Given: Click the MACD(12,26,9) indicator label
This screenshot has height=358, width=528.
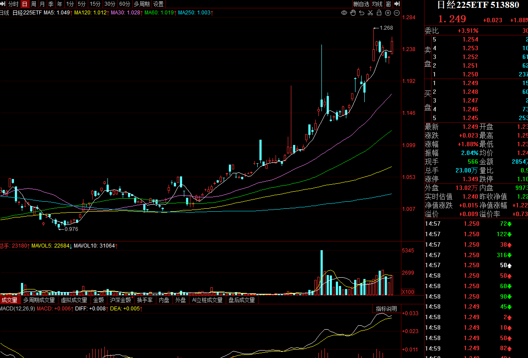Looking at the screenshot, I should 17,309.
